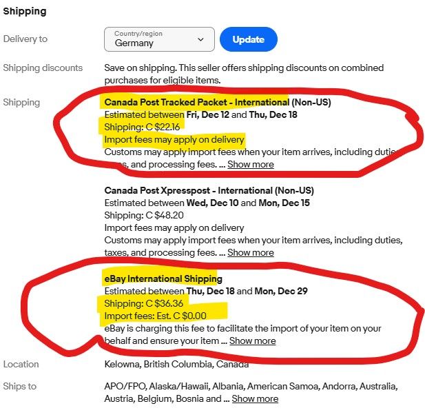Click the Ships to label
This screenshot has height=417, width=425.
click(21, 386)
